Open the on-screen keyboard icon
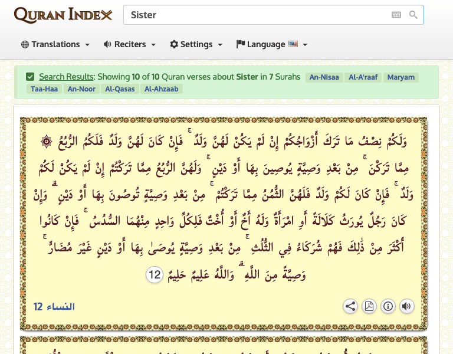This screenshot has width=453, height=354. tap(396, 15)
